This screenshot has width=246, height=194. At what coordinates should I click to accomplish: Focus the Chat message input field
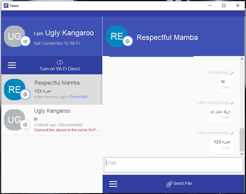click(x=174, y=165)
